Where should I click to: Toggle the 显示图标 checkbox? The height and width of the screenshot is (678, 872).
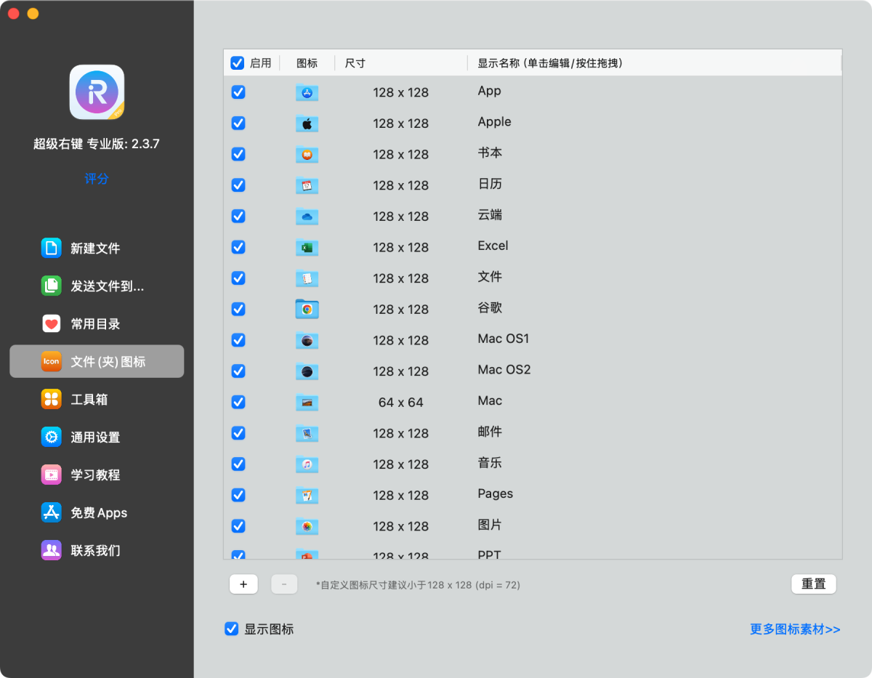pos(232,629)
